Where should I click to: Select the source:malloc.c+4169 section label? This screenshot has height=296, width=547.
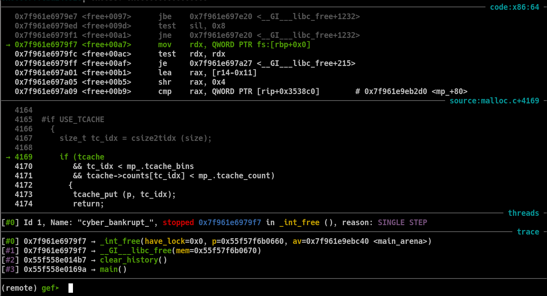point(494,101)
